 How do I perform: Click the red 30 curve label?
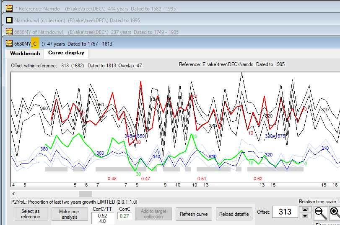click(138, 142)
